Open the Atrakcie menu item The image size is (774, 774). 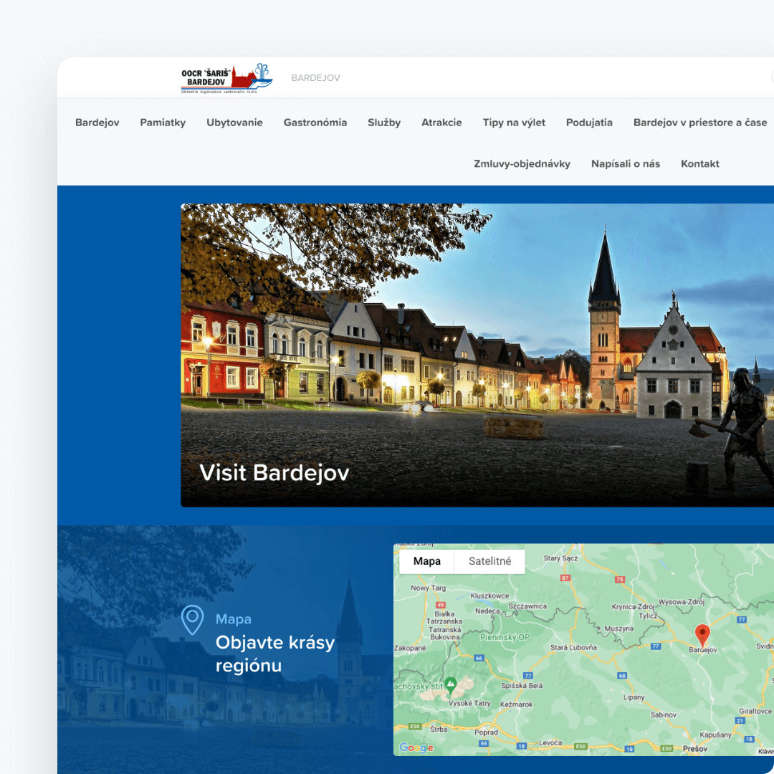pos(441,123)
